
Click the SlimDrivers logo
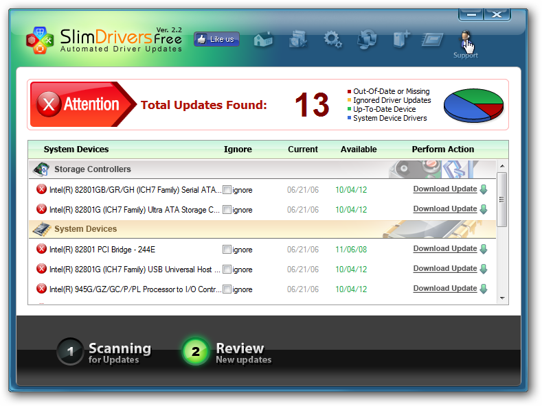click(40, 40)
